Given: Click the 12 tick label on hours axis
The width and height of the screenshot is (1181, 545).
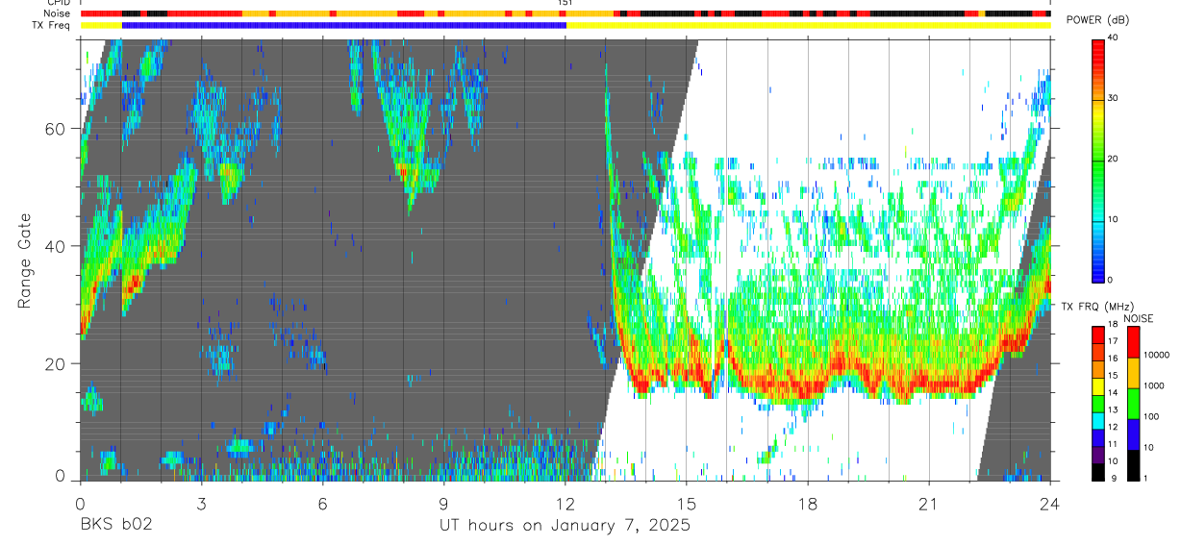Looking at the screenshot, I should click(565, 503).
